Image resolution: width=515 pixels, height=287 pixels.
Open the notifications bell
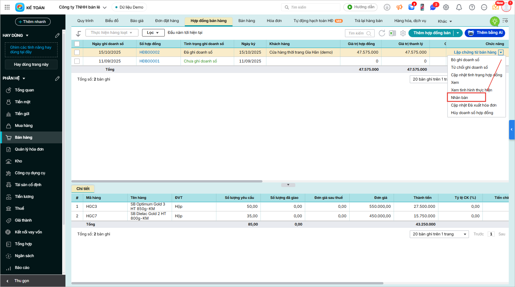tap(459, 7)
